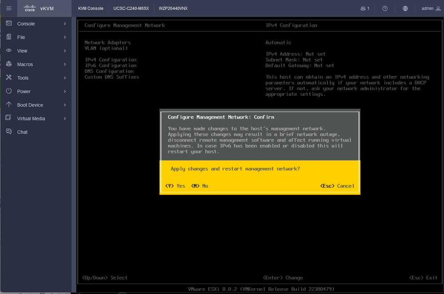The width and height of the screenshot is (444, 294).
Task: Click Apply changes and restart question
Action: (x=235, y=169)
